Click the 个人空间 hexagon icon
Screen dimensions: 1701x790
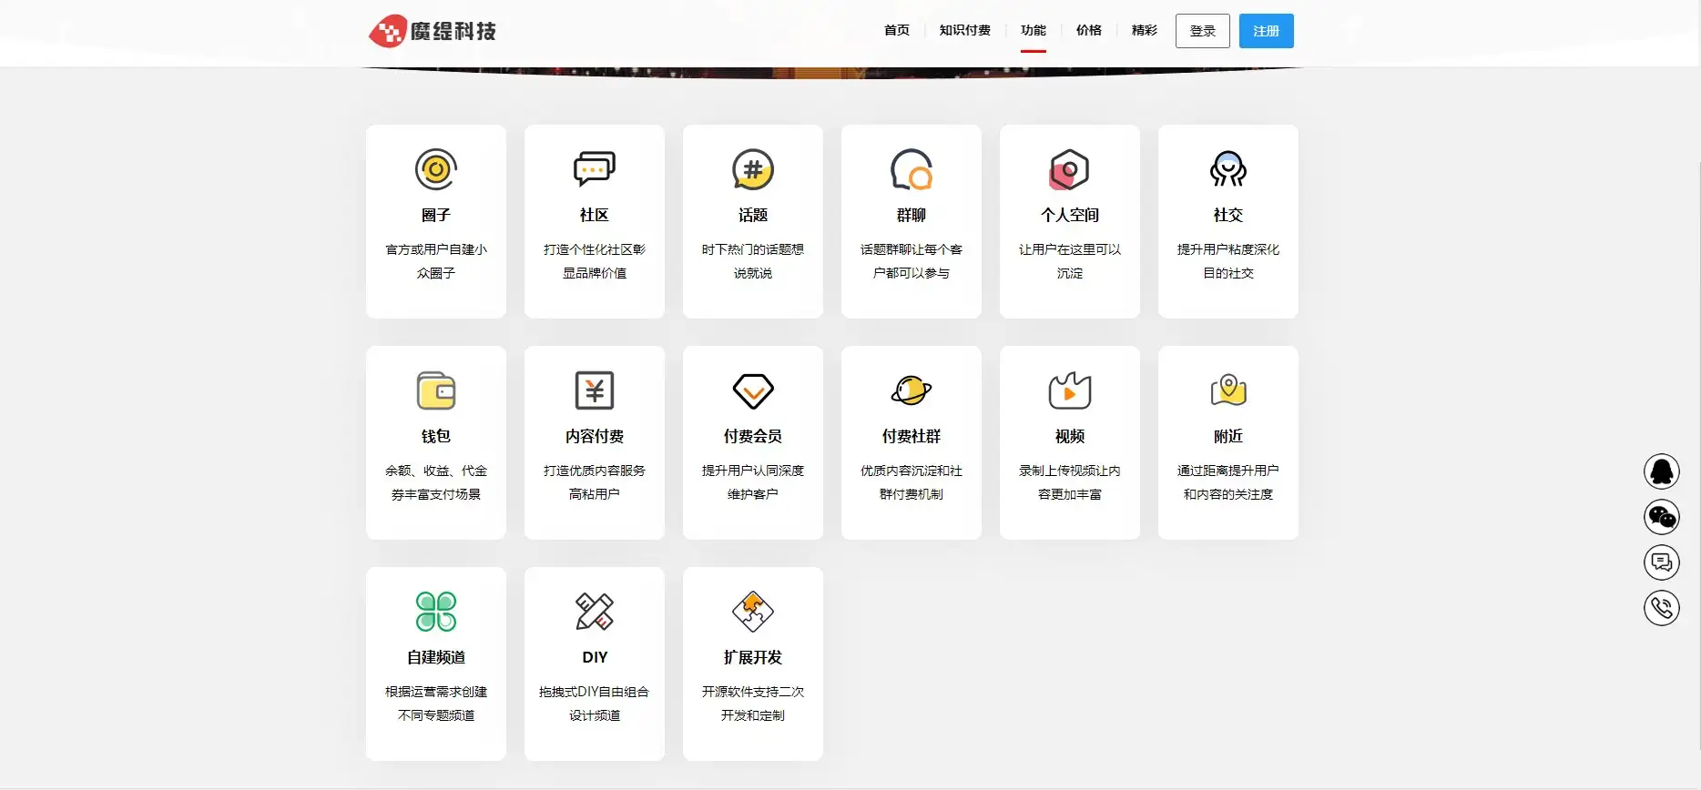[1069, 170]
